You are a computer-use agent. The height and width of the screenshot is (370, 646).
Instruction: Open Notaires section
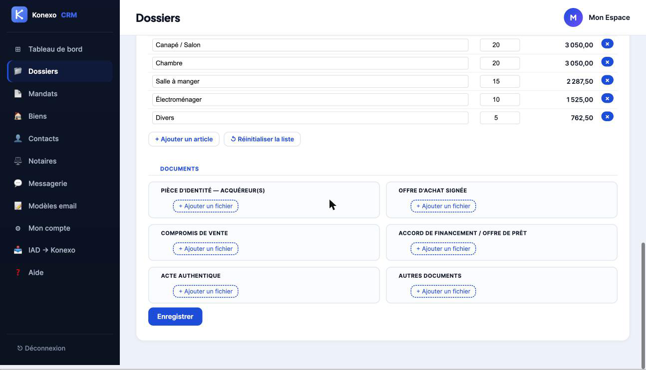coord(60,161)
